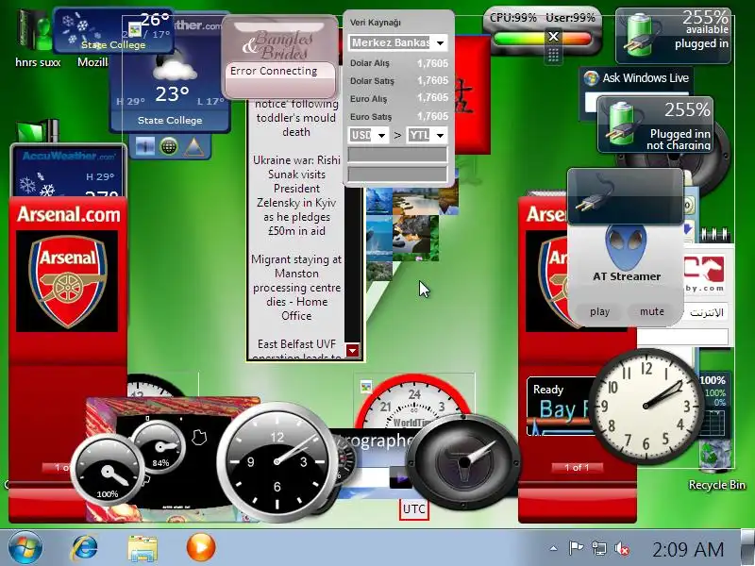This screenshot has width=755, height=566.
Task: Open the 2:09 AM taskbar clock
Action: (x=688, y=549)
